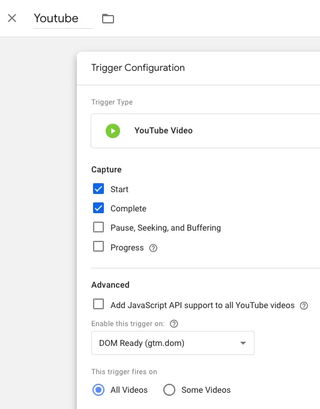Open the DOM Ready (gtm.dom) dropdown
The height and width of the screenshot is (409, 320).
(173, 343)
